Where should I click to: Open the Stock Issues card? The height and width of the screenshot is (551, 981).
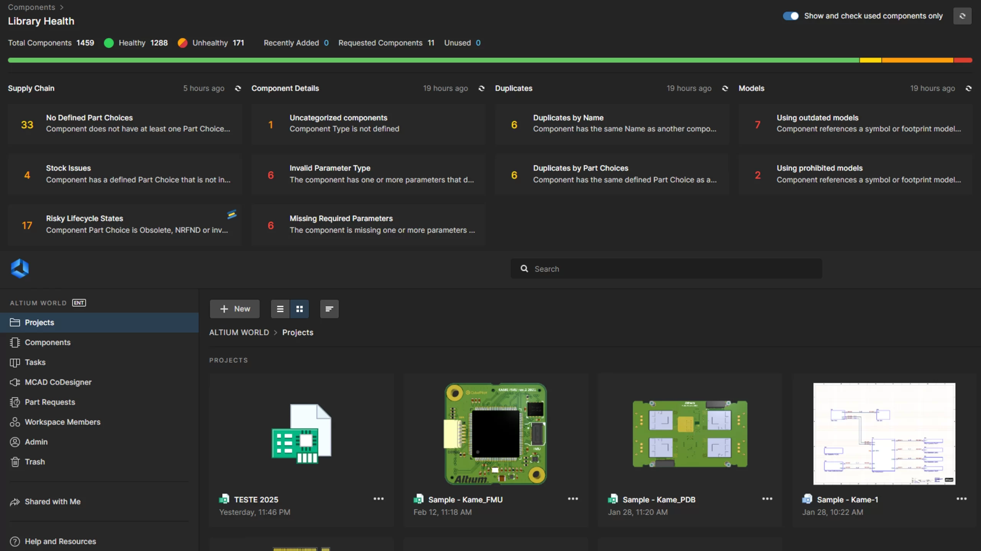coord(125,174)
